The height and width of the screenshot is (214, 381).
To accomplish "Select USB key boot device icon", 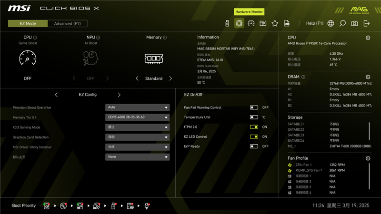I will click(113, 206).
